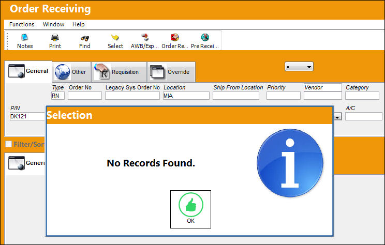Open the Requisition tab
This screenshot has width=385, height=245.
click(x=119, y=72)
